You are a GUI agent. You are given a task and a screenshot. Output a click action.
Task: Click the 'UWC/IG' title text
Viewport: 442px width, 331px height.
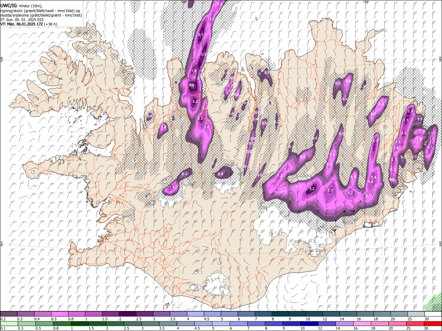pyautogui.click(x=8, y=6)
